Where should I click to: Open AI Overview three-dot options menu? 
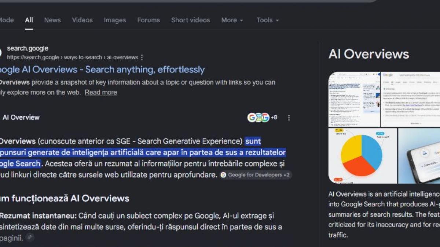click(x=289, y=118)
